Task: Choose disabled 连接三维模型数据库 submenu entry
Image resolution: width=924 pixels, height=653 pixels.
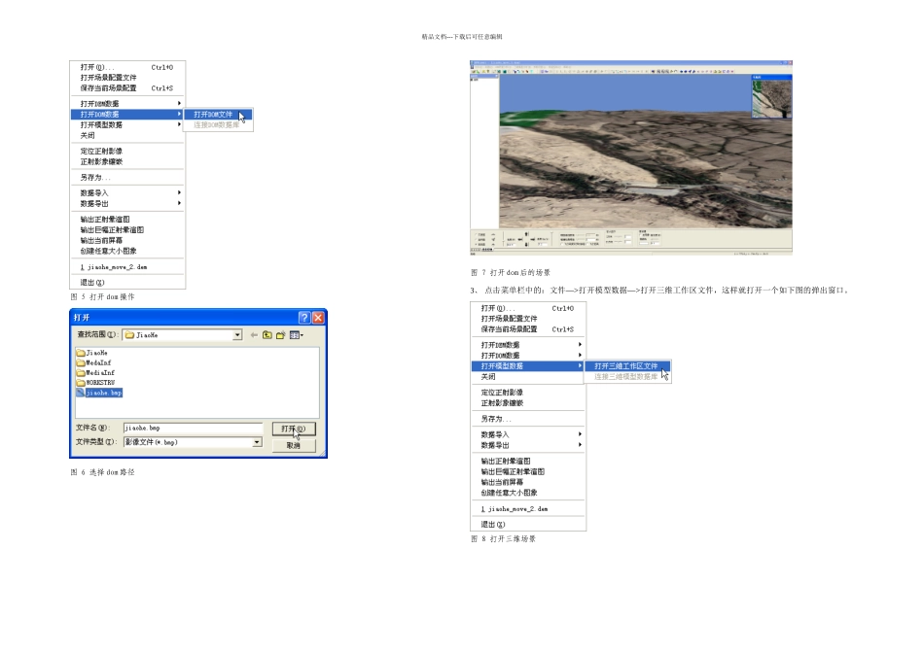Action: [x=626, y=377]
